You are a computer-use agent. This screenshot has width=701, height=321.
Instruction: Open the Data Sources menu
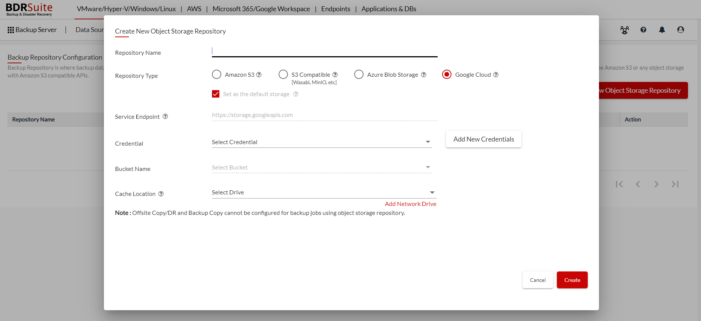(x=90, y=30)
